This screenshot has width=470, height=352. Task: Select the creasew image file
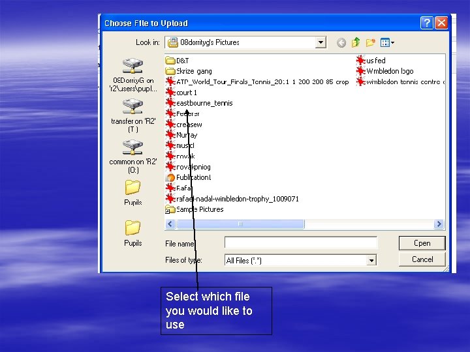[x=184, y=125]
